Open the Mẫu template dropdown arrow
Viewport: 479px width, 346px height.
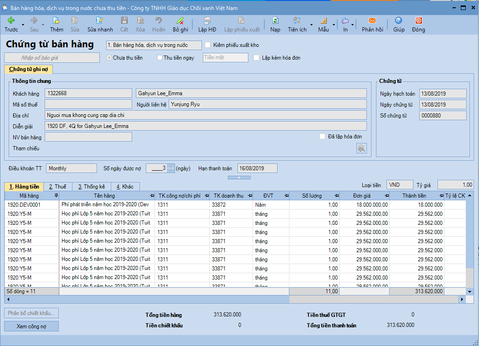click(x=334, y=25)
